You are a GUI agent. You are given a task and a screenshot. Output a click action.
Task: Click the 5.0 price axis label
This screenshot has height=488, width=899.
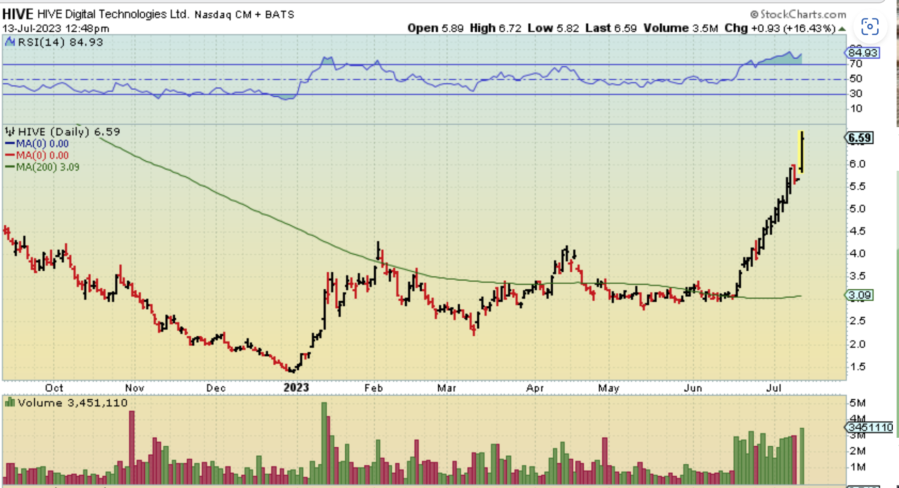coord(858,209)
